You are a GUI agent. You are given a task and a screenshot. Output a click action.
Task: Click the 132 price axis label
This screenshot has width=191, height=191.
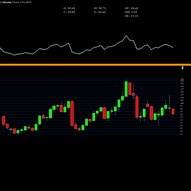click(x=182, y=86)
